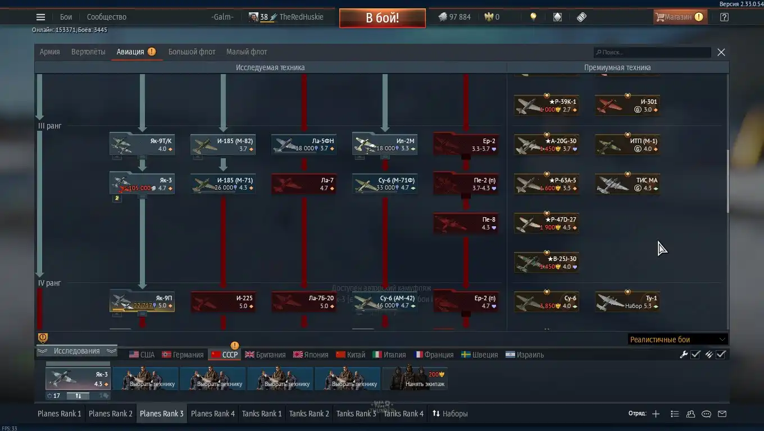The width and height of the screenshot is (764, 431).
Task: Switch to the Армия tab
Action: [x=49, y=52]
